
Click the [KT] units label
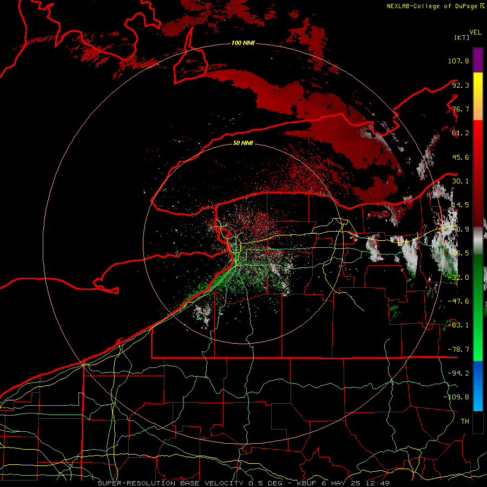tap(462, 37)
